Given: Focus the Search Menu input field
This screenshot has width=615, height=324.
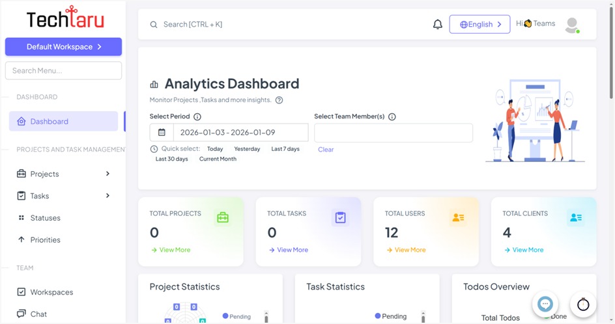Looking at the screenshot, I should 63,70.
